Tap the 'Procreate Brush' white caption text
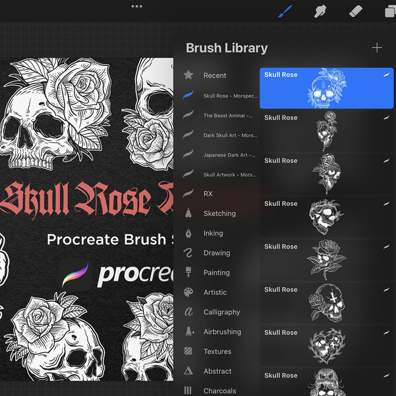Image resolution: width=396 pixels, height=396 pixels. pyautogui.click(x=106, y=240)
